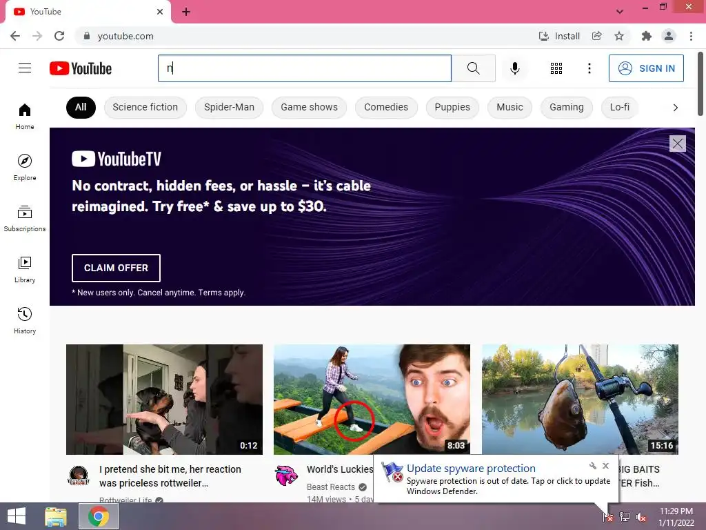Select the Comedies chip
The height and width of the screenshot is (530, 706).
[386, 107]
